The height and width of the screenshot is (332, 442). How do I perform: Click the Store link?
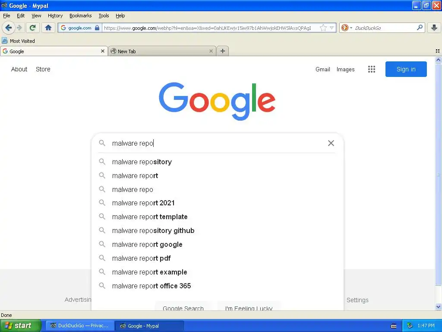[x=43, y=69]
